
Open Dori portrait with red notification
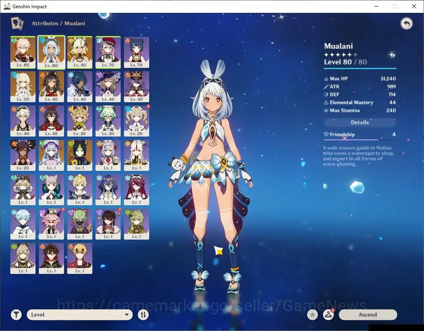pos(51,224)
